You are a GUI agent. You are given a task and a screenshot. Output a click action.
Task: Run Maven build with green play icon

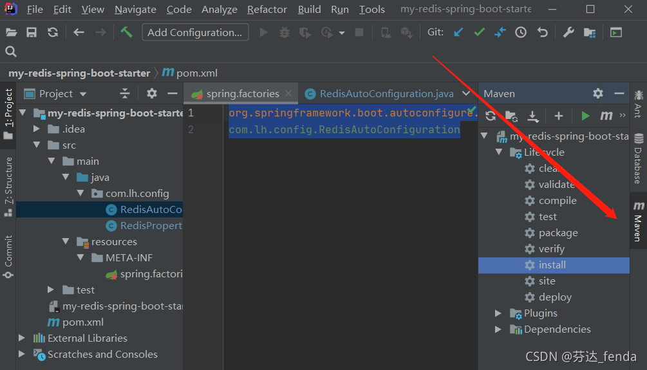coord(585,116)
